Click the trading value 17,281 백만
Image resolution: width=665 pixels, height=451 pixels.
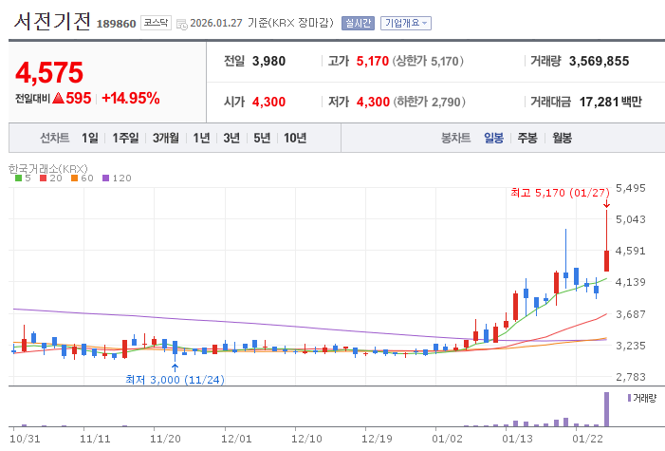tap(610, 102)
